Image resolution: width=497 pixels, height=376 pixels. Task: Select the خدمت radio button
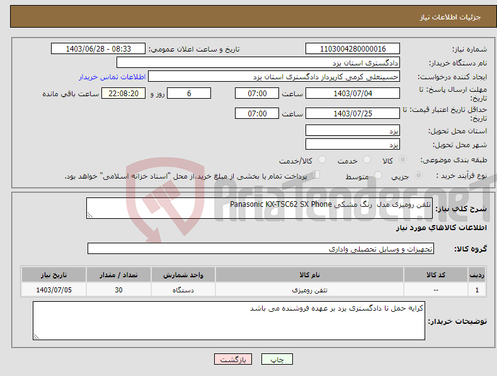pyautogui.click(x=367, y=160)
